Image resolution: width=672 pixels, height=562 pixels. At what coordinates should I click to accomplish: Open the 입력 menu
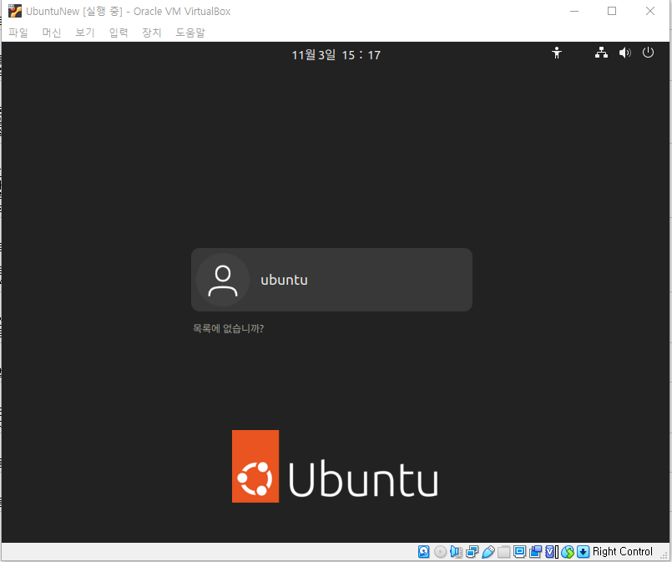point(119,33)
